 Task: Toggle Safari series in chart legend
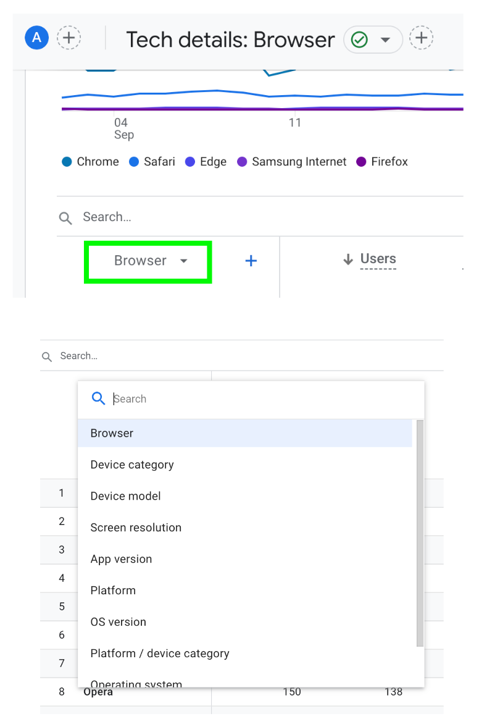(x=152, y=161)
